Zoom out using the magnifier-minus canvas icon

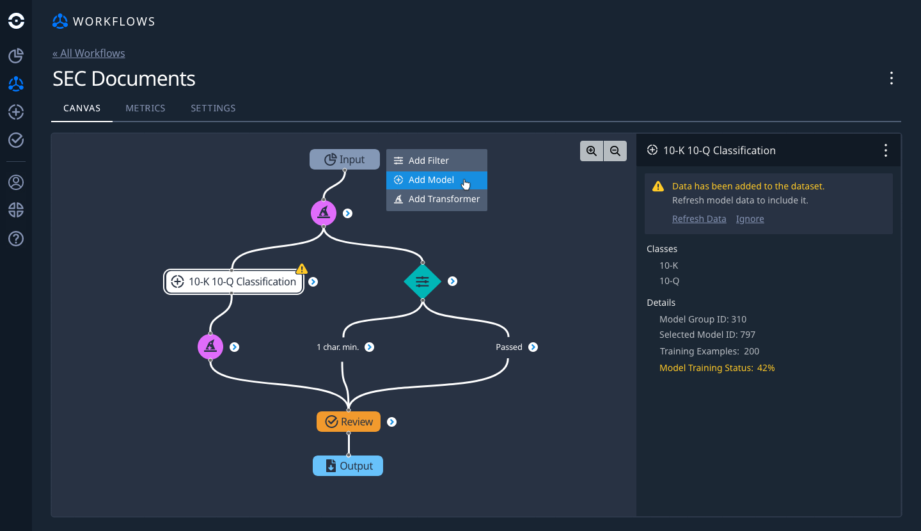click(x=615, y=150)
